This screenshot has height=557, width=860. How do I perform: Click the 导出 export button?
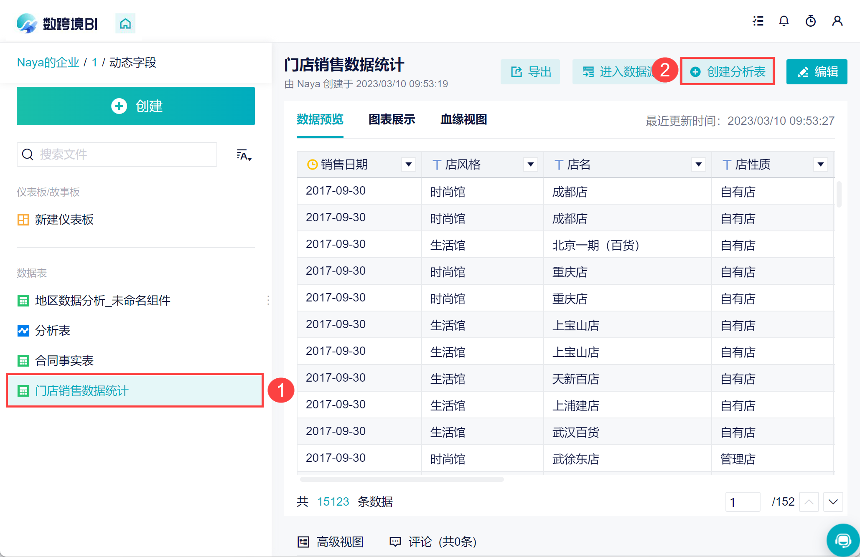click(530, 72)
